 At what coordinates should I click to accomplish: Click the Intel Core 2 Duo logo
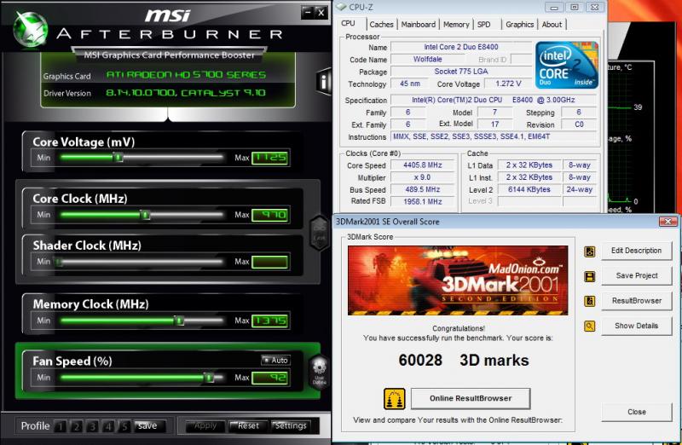pos(567,66)
